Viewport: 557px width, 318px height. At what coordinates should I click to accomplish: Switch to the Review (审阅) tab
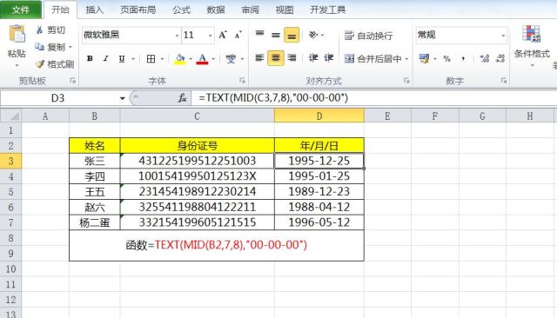(x=251, y=10)
